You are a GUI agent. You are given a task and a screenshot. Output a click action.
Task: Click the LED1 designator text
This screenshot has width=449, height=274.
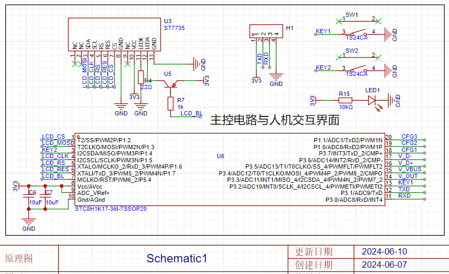(x=372, y=90)
